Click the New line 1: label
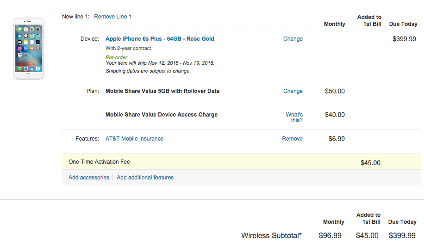Image resolution: width=424 pixels, height=246 pixels. click(76, 17)
